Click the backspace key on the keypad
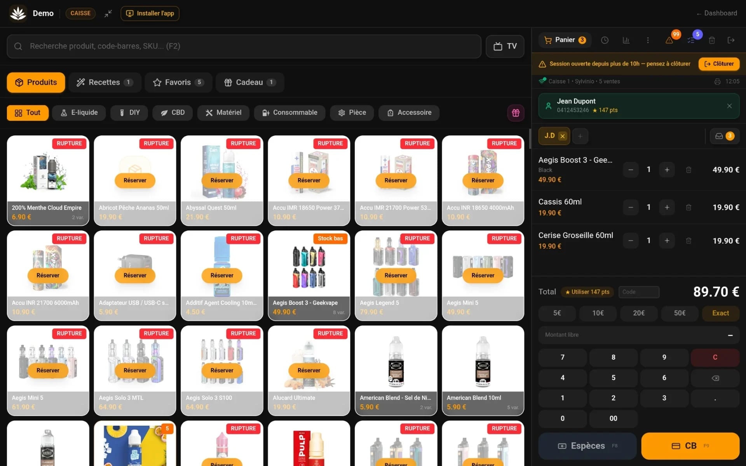Viewport: 746px width, 466px height. 715,378
